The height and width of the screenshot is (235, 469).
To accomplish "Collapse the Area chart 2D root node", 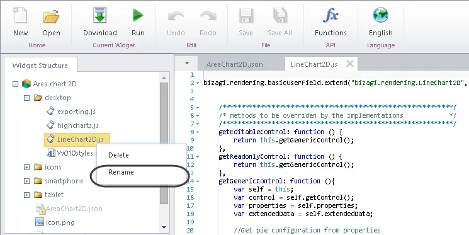I will (15, 84).
